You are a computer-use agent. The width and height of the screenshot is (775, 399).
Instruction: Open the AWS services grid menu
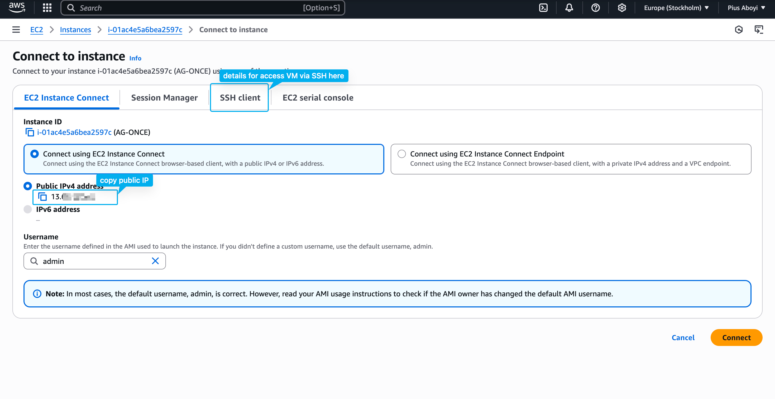pyautogui.click(x=47, y=8)
